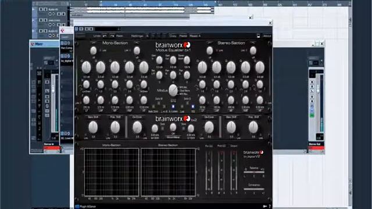Image resolution: width=372 pixels, height=209 pixels.
Task: Select the bx_digital V2 insert slot
Action: tap(67, 61)
